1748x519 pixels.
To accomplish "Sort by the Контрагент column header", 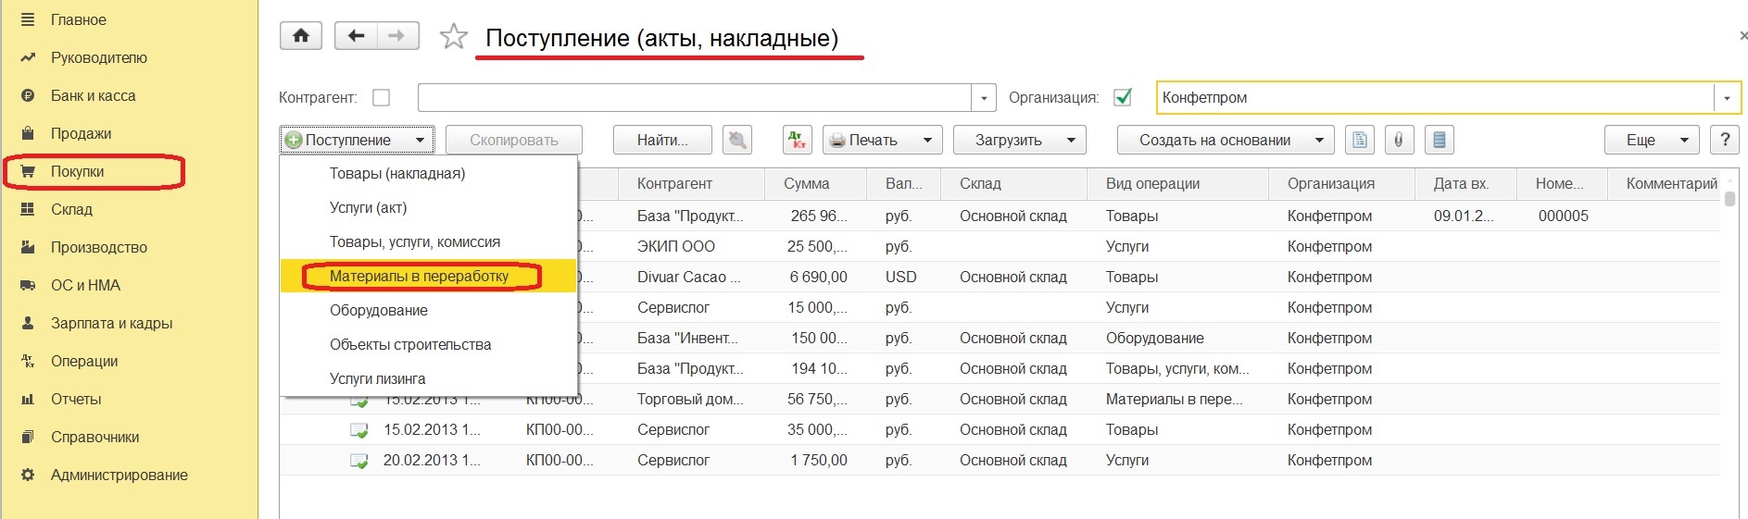I will (x=691, y=183).
